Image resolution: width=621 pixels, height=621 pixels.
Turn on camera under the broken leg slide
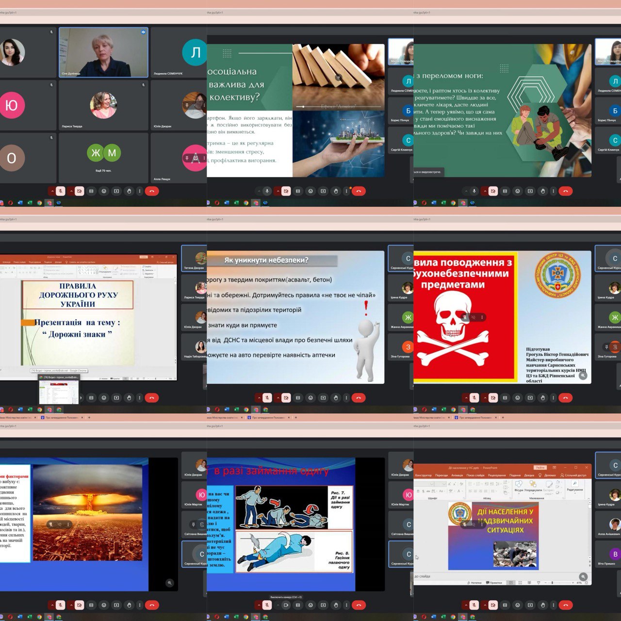[x=493, y=191]
